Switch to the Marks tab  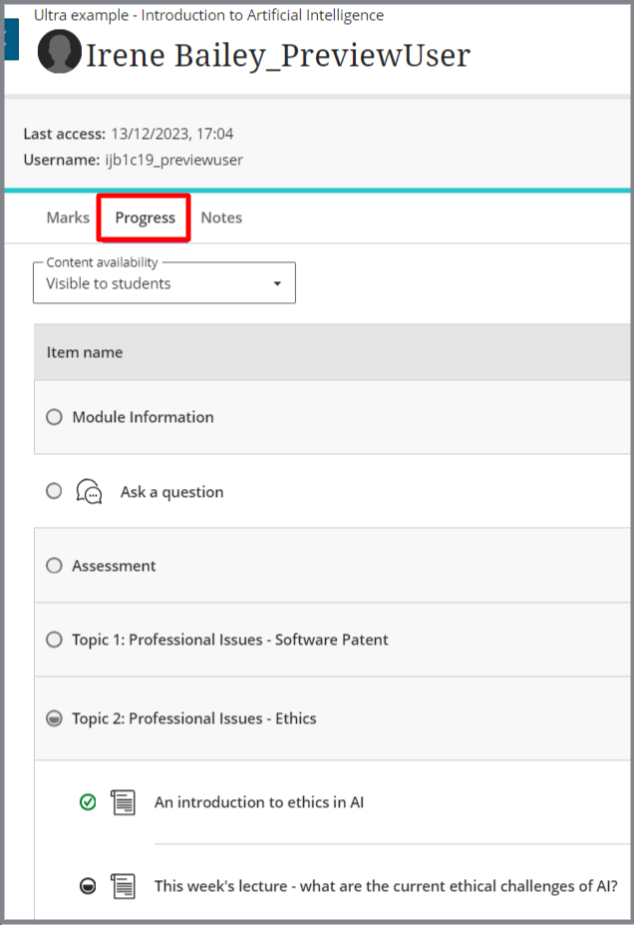[x=68, y=218]
